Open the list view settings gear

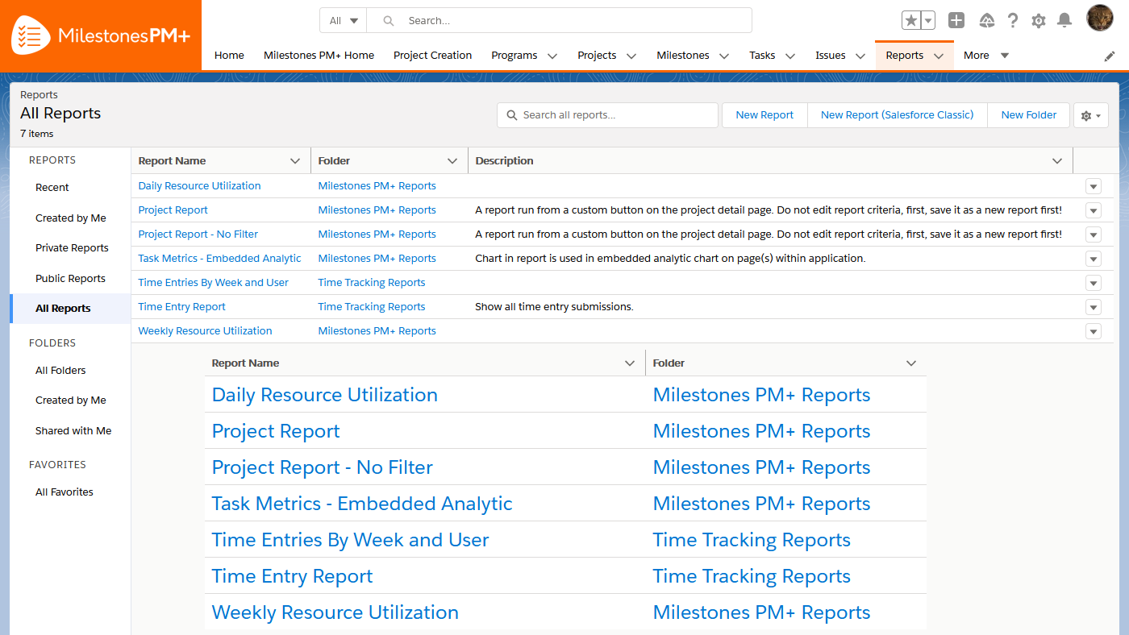point(1091,115)
